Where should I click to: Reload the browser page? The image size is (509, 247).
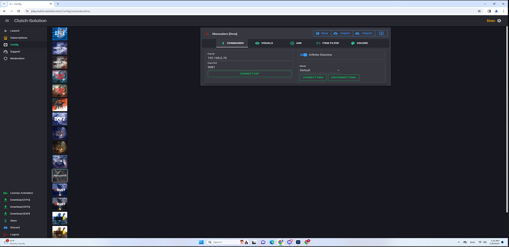pos(18,11)
